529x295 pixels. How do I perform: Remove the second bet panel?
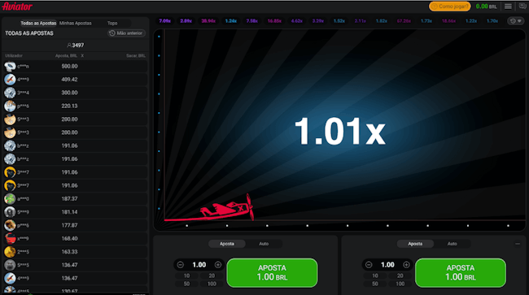click(x=518, y=244)
